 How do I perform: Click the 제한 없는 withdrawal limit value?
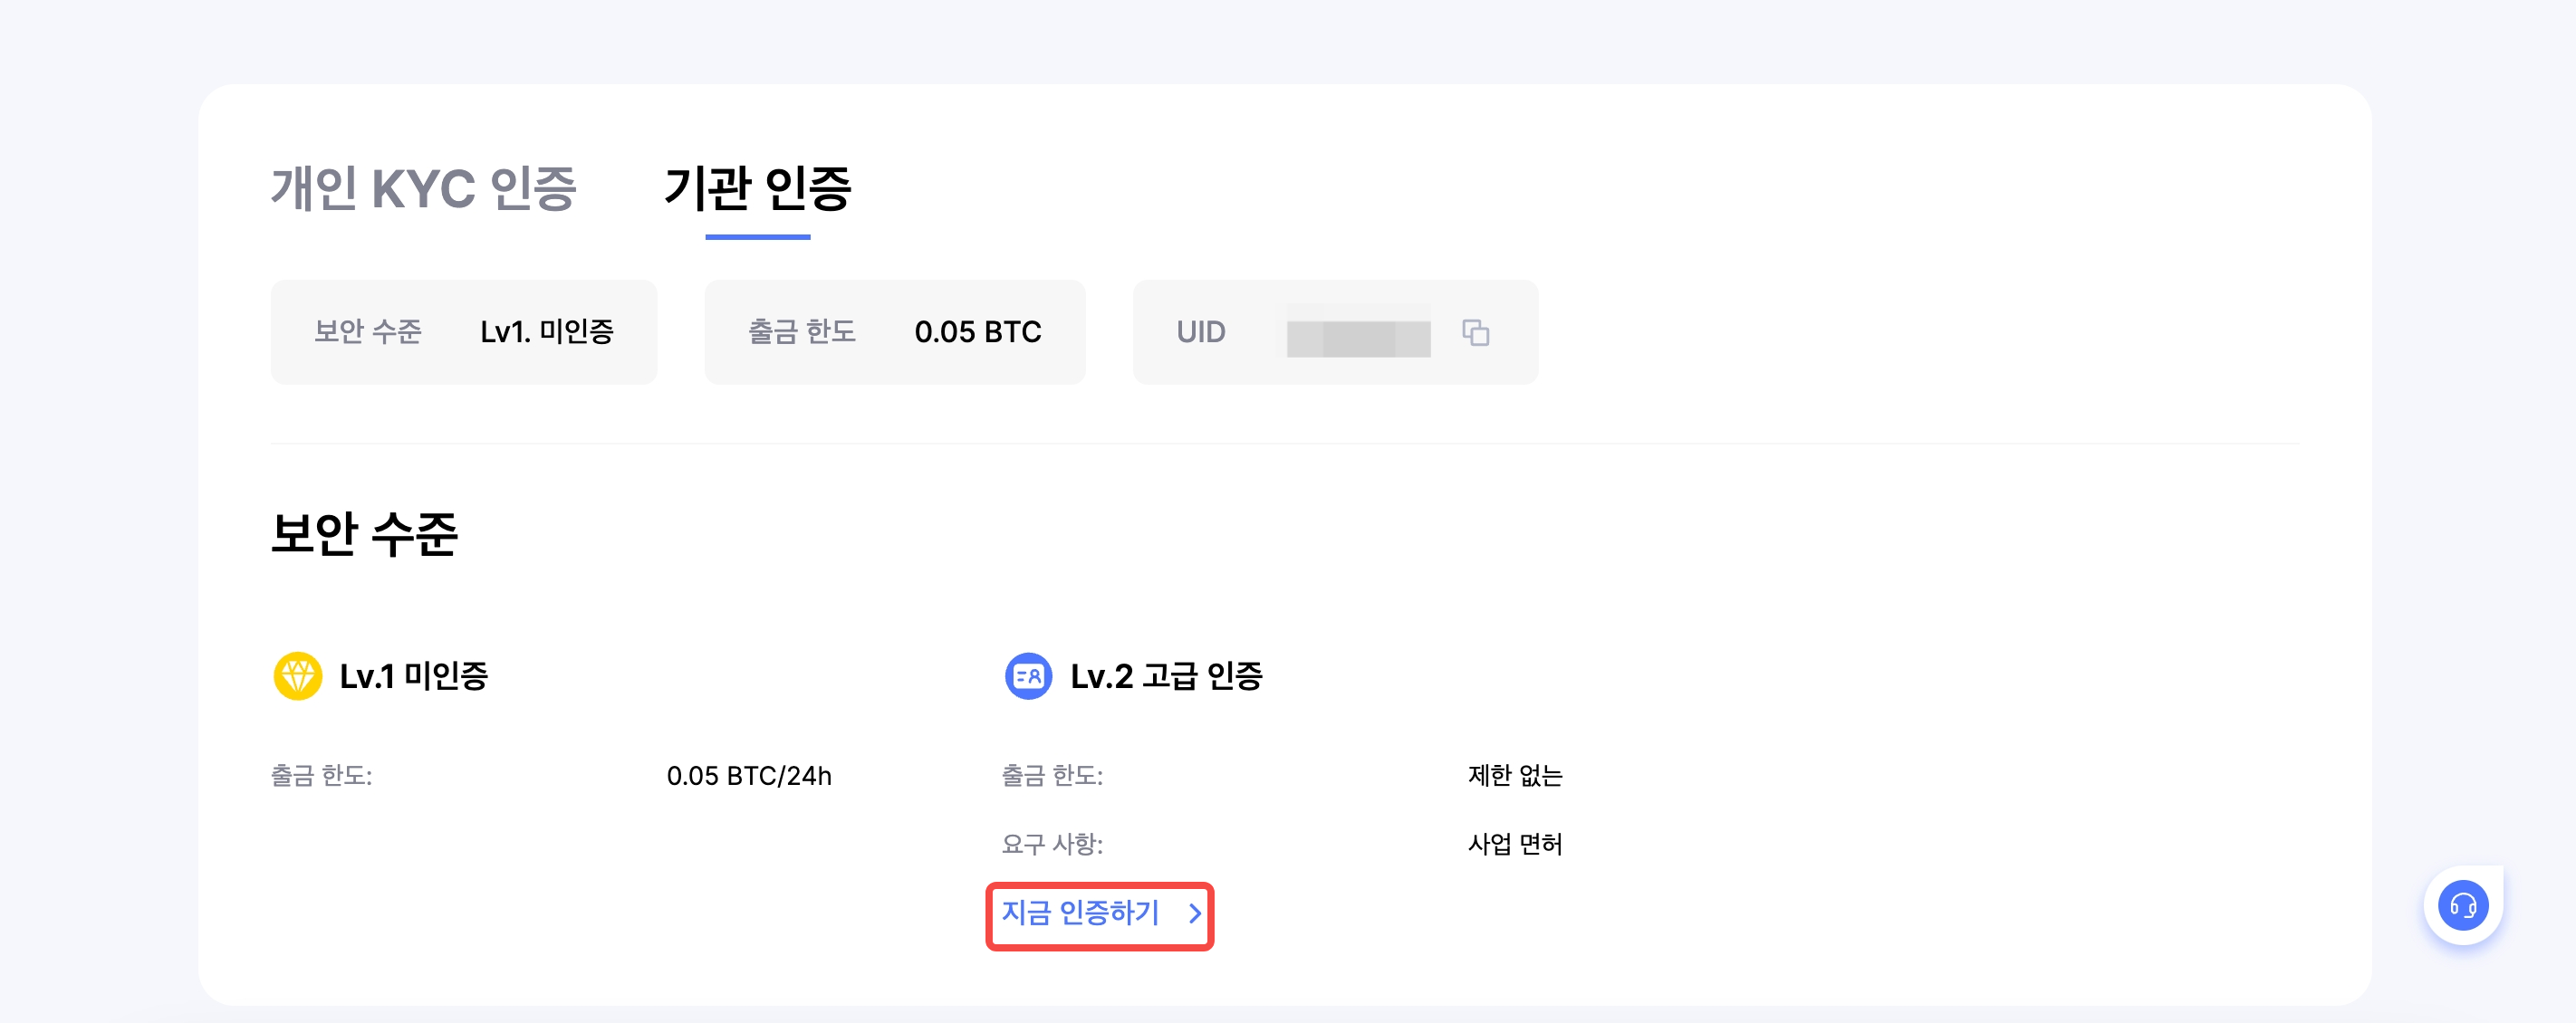click(1514, 776)
